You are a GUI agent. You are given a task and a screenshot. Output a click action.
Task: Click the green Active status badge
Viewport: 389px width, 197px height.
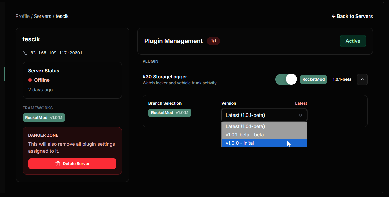tap(353, 41)
